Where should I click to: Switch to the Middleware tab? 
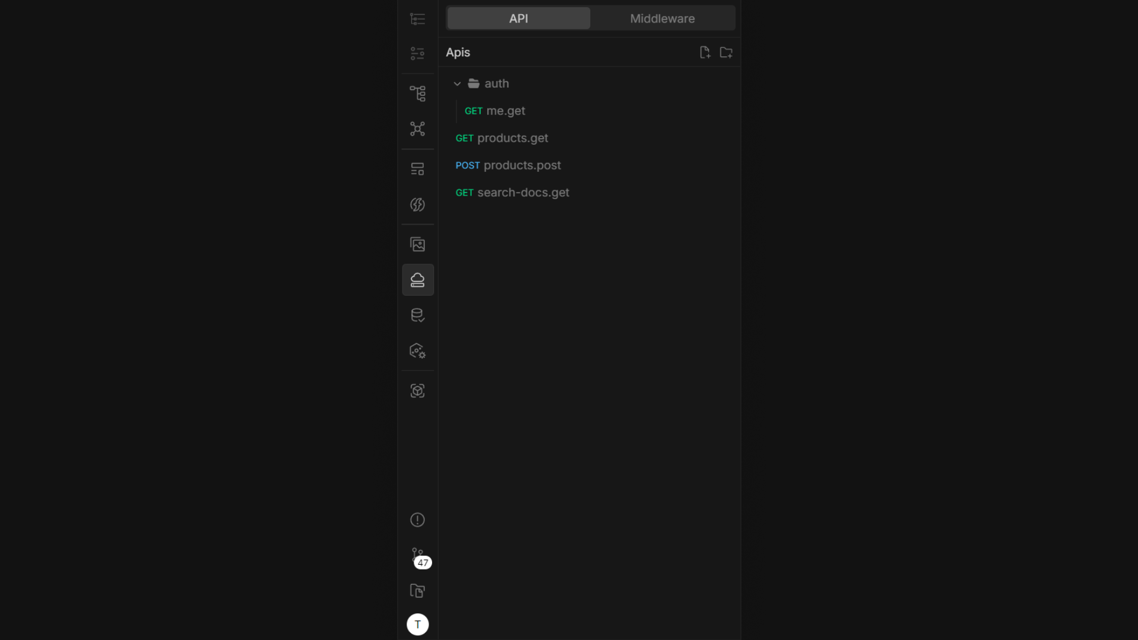(662, 18)
